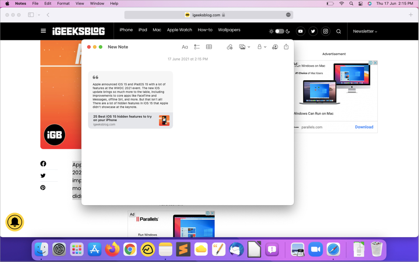This screenshot has height=262, width=419.
Task: Open Finder from the Dock
Action: 41,250
